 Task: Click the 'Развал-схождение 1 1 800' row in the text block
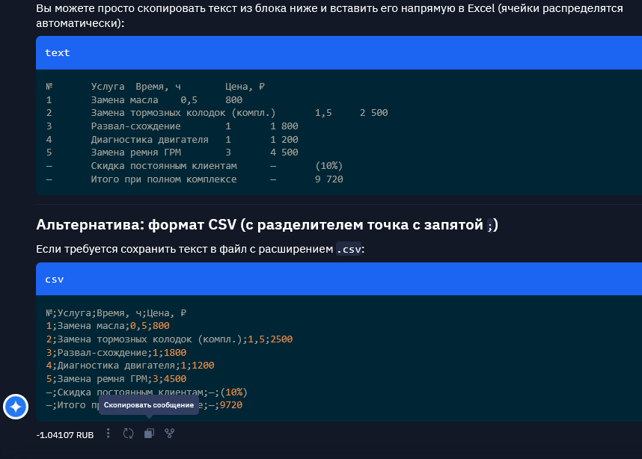click(x=172, y=126)
